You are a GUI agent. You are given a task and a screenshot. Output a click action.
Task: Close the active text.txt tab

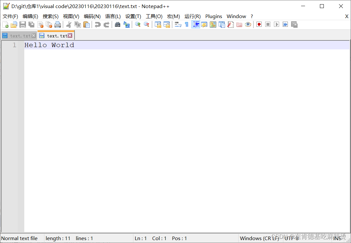coord(70,35)
